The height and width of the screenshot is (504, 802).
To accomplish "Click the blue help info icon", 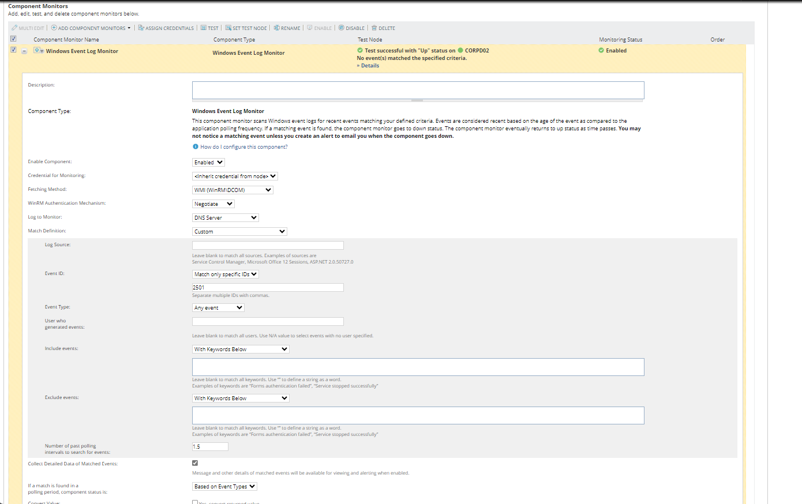I will pos(195,146).
